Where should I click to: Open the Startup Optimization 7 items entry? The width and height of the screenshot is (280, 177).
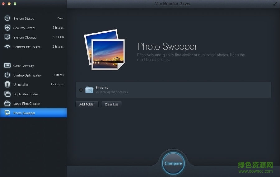[58, 75]
